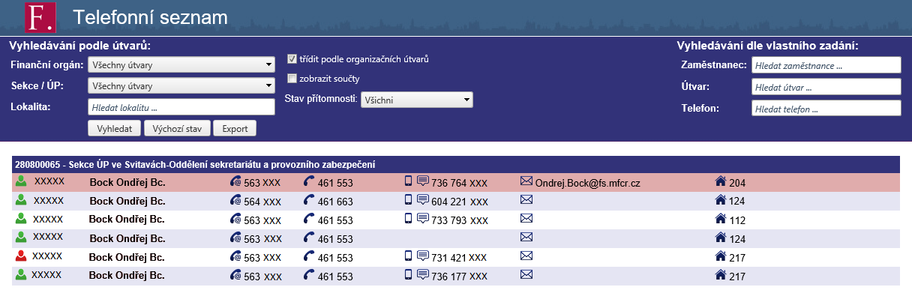Click SMS bubble icon before 731 421

point(423,256)
